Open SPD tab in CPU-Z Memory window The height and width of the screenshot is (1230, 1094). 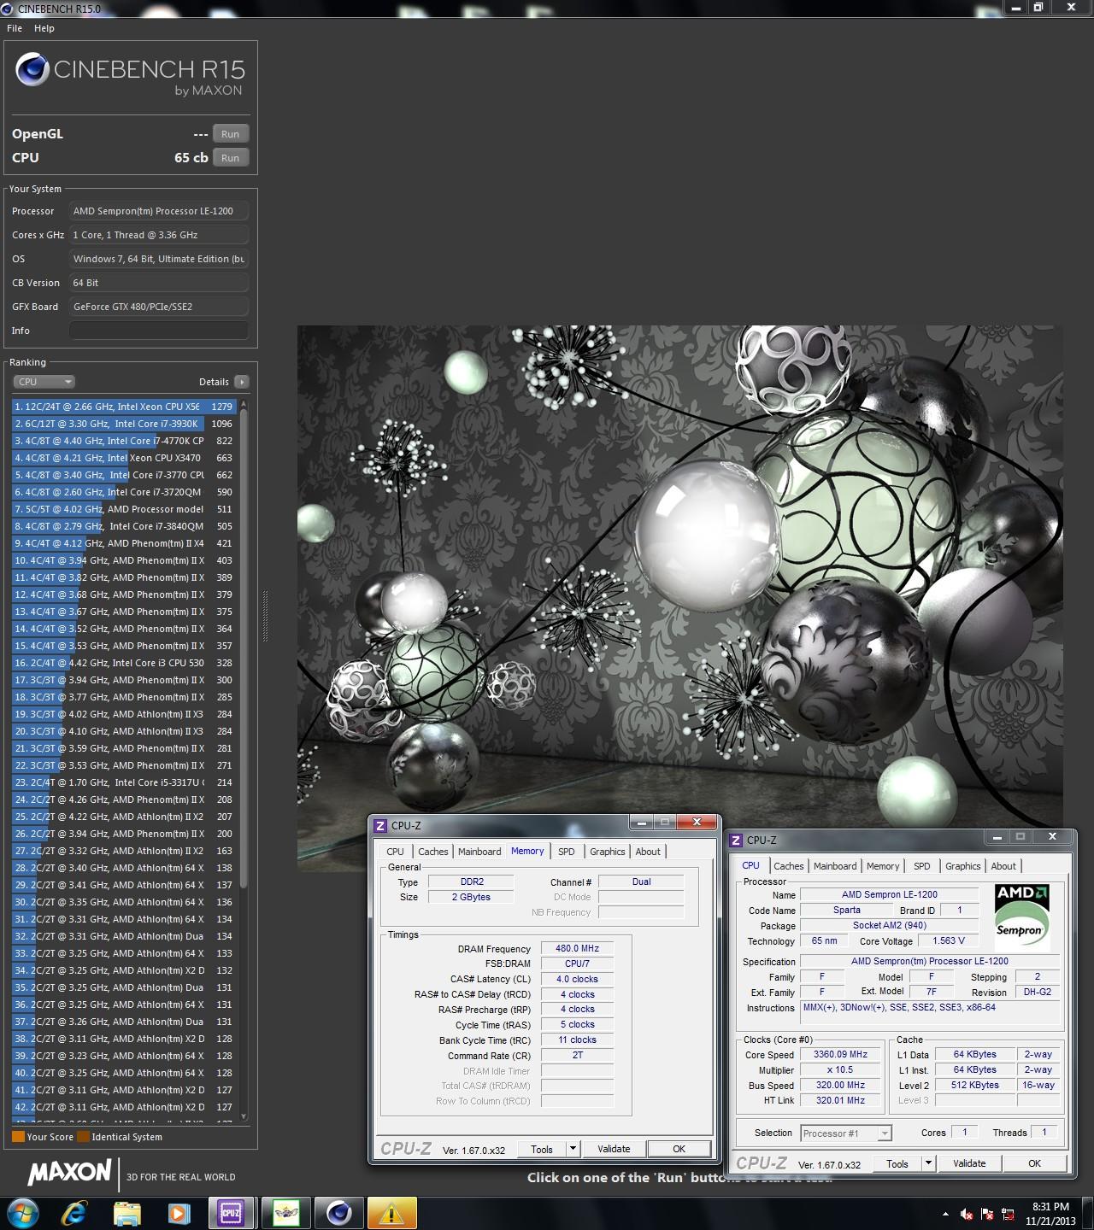[567, 852]
